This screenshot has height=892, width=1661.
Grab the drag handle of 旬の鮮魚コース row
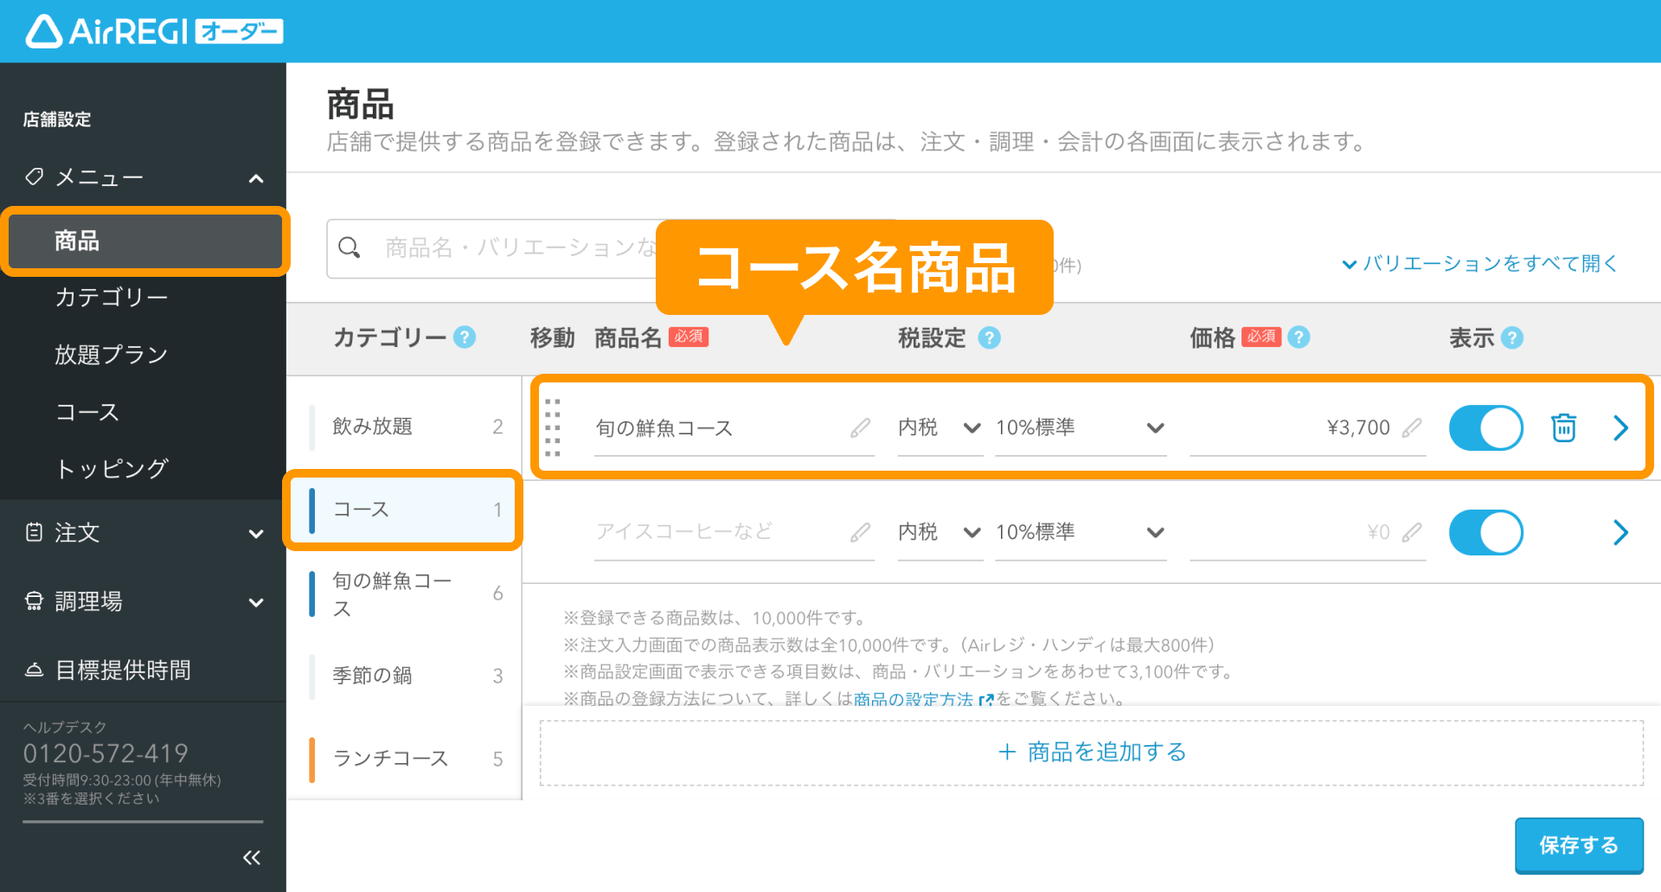(x=553, y=427)
